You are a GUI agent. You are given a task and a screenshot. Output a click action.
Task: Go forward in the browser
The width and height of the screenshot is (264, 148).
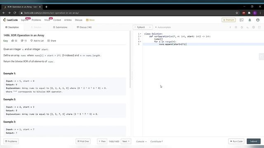coord(9,13)
